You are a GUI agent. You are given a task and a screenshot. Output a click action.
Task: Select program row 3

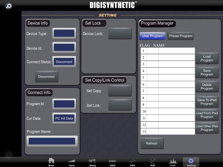pyautogui.click(x=168, y=64)
